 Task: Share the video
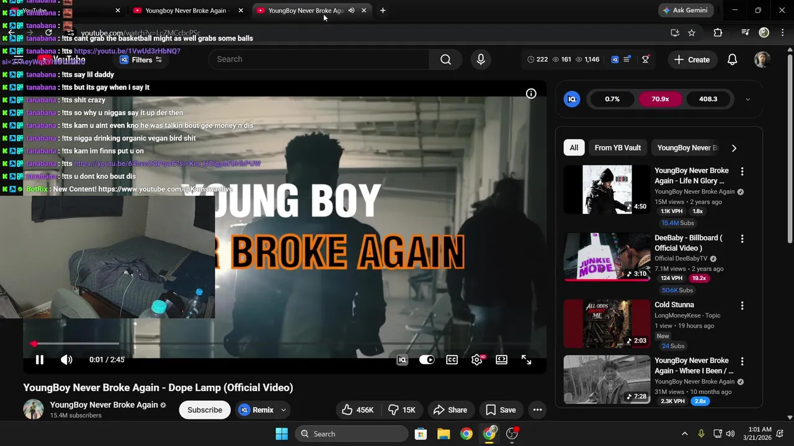(x=450, y=409)
